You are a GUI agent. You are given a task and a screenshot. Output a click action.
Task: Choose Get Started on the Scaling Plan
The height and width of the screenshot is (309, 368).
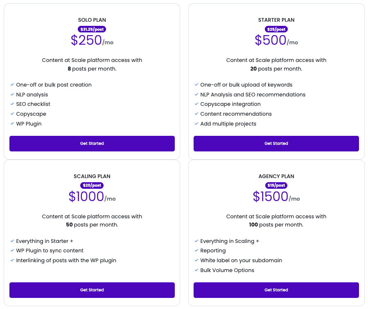(x=92, y=290)
